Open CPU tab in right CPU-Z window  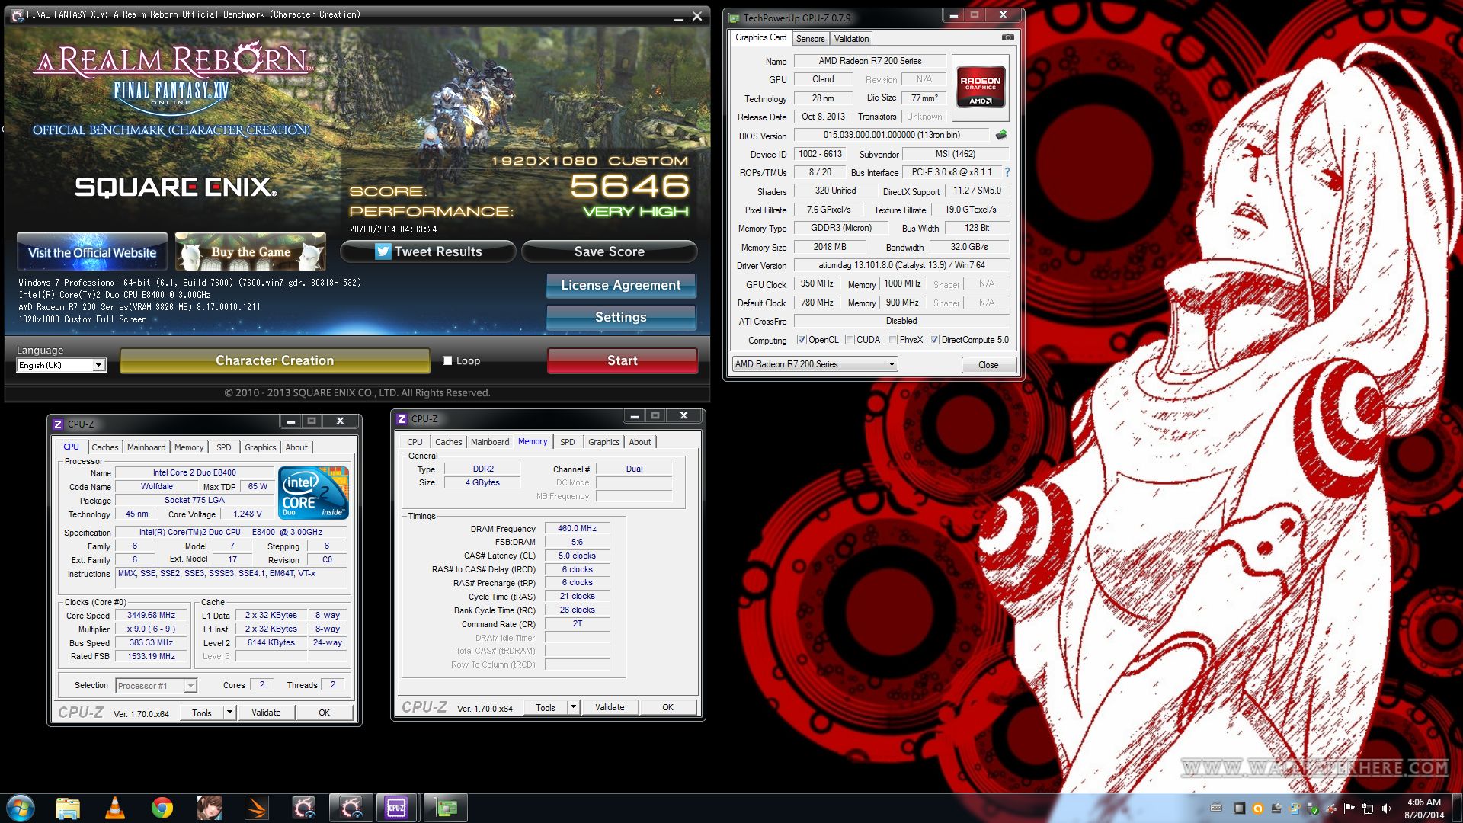point(415,442)
